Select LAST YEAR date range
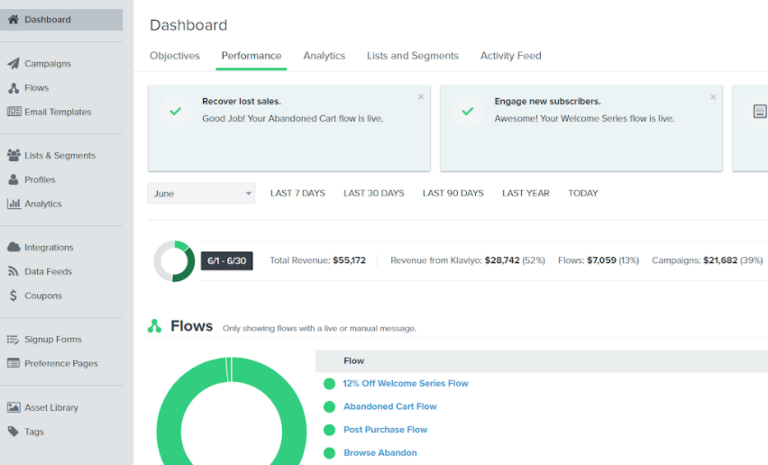Screen dimensions: 768x465 click(526, 194)
